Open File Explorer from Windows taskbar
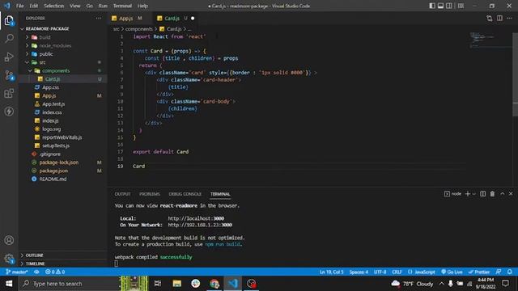 point(176,284)
